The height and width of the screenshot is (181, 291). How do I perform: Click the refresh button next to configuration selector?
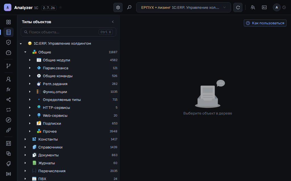click(x=238, y=7)
